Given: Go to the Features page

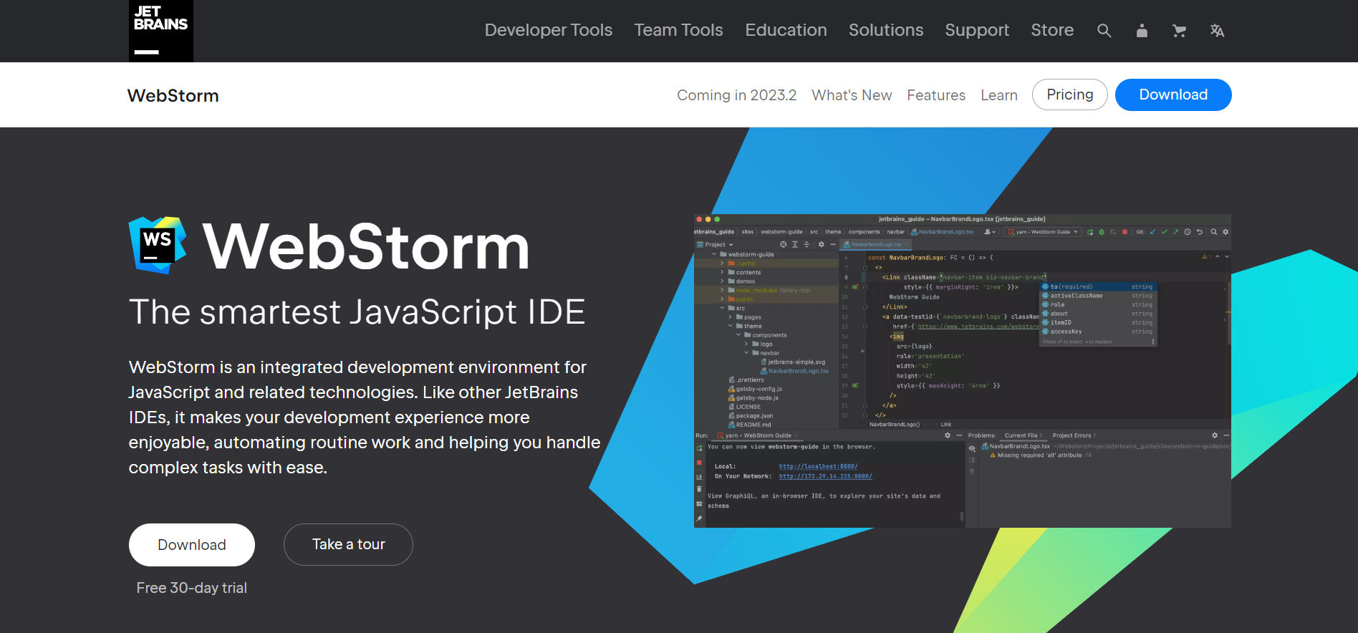Looking at the screenshot, I should [x=935, y=95].
